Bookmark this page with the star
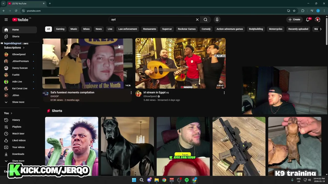Image resolution: width=328 pixels, height=184 pixels. [294, 11]
